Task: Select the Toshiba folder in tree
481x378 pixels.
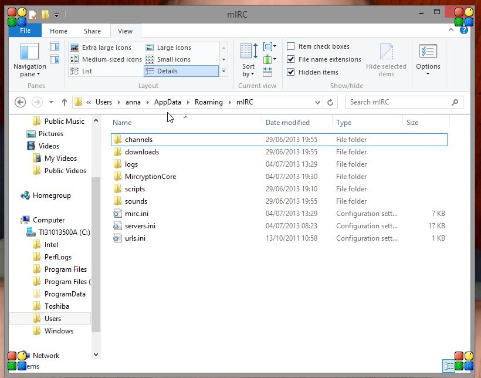Action: click(x=50, y=306)
